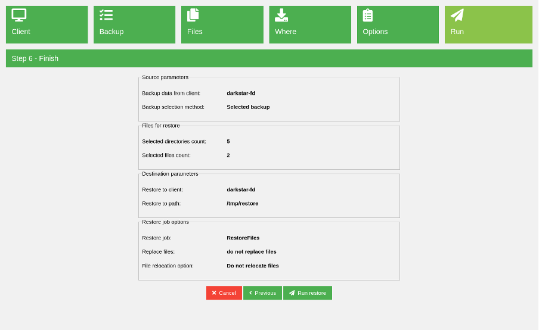Viewport: 539px width, 330px height.
Task: Click the checklist icon on the Backup step
Action: pyautogui.click(x=106, y=15)
